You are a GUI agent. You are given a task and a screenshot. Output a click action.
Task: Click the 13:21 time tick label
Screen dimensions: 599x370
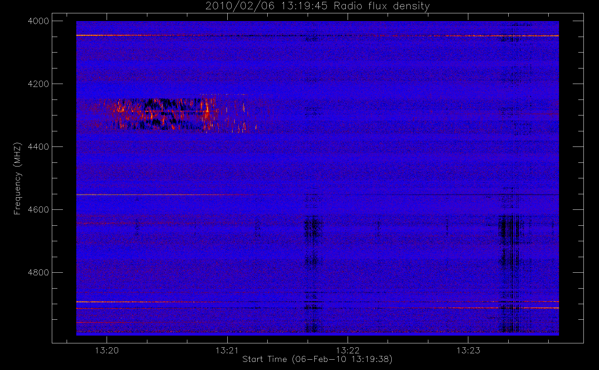pyautogui.click(x=227, y=350)
